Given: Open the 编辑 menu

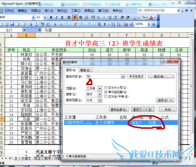Looking at the screenshot, I should 22,11.
